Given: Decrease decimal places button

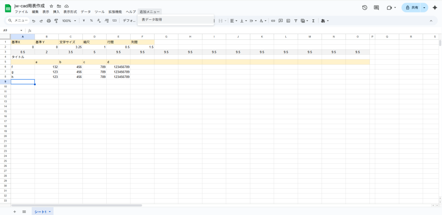Looking at the screenshot, I should click(x=99, y=21).
